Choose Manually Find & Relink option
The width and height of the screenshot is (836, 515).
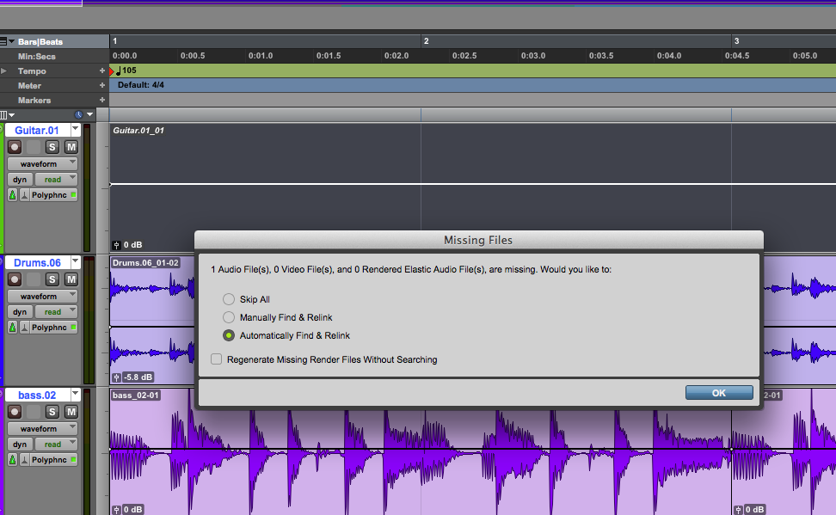[x=229, y=317]
